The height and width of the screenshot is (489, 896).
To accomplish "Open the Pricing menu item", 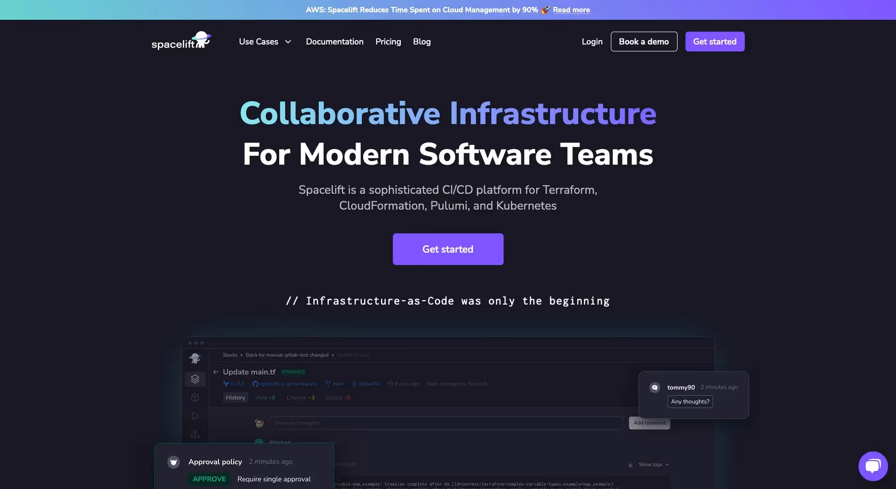I will (388, 42).
